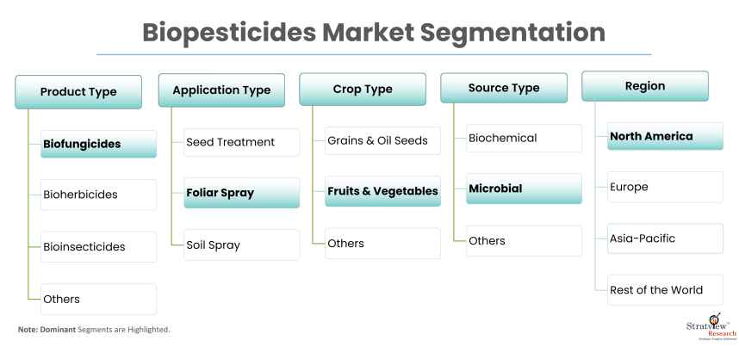Select Rest of the World box
Image resolution: width=739 pixels, height=353 pixels.
click(665, 290)
